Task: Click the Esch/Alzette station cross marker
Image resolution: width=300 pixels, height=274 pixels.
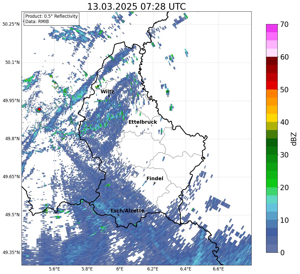Action: pos(118,215)
